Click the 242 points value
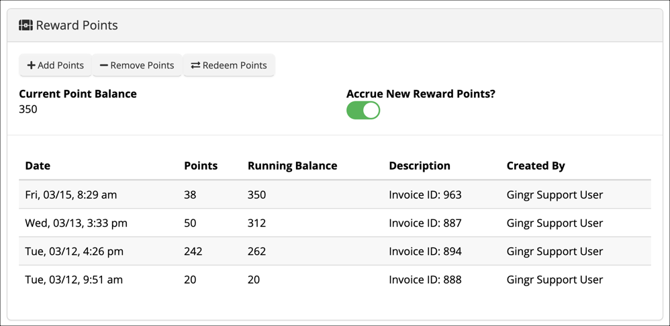 (193, 252)
